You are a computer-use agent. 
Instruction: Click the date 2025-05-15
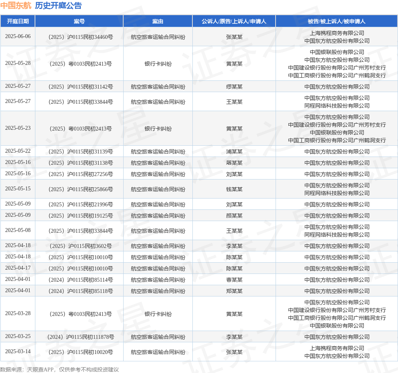tap(18, 189)
